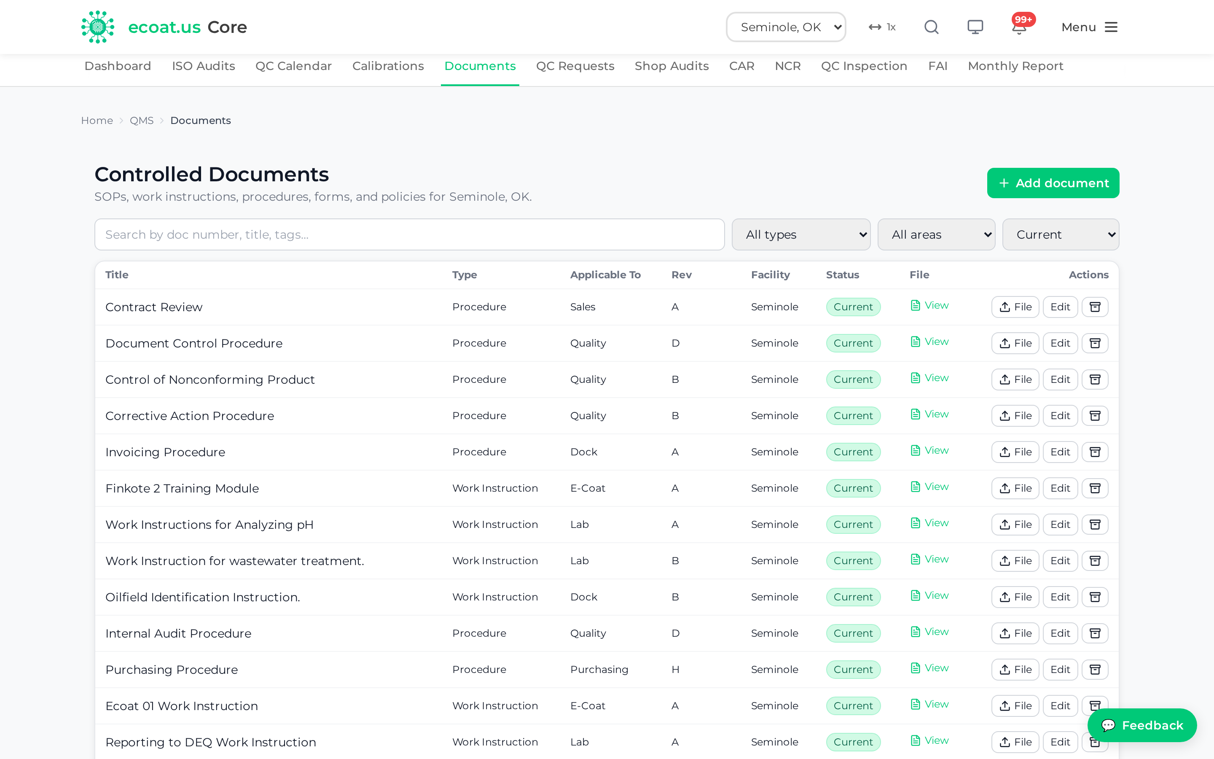Focus the document search input field
The image size is (1214, 759).
click(x=409, y=234)
